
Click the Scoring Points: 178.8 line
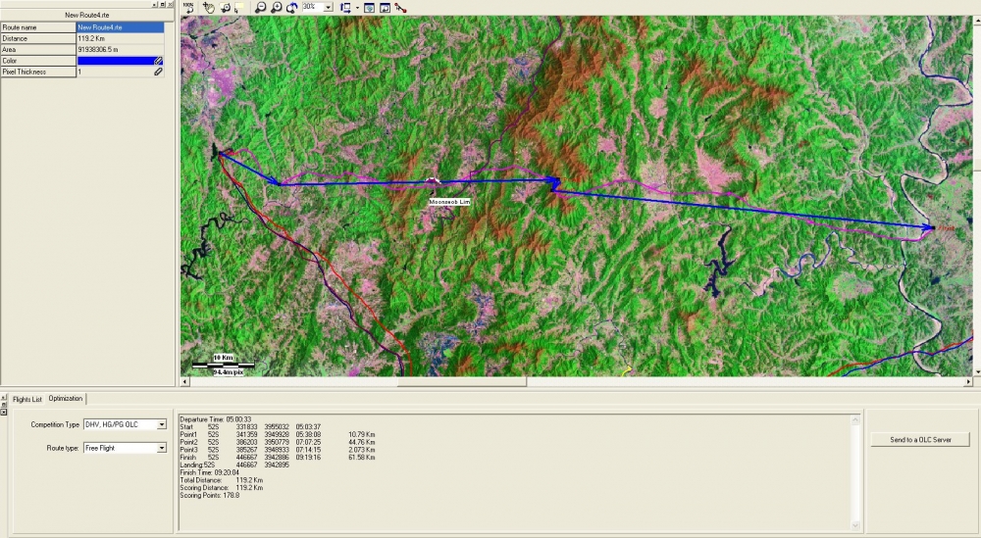coord(210,496)
